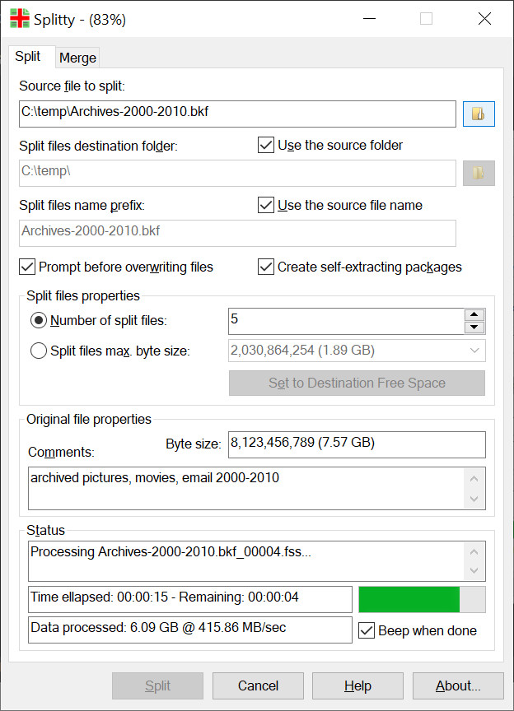
Task: Uncheck Use the source file name
Action: coord(266,205)
